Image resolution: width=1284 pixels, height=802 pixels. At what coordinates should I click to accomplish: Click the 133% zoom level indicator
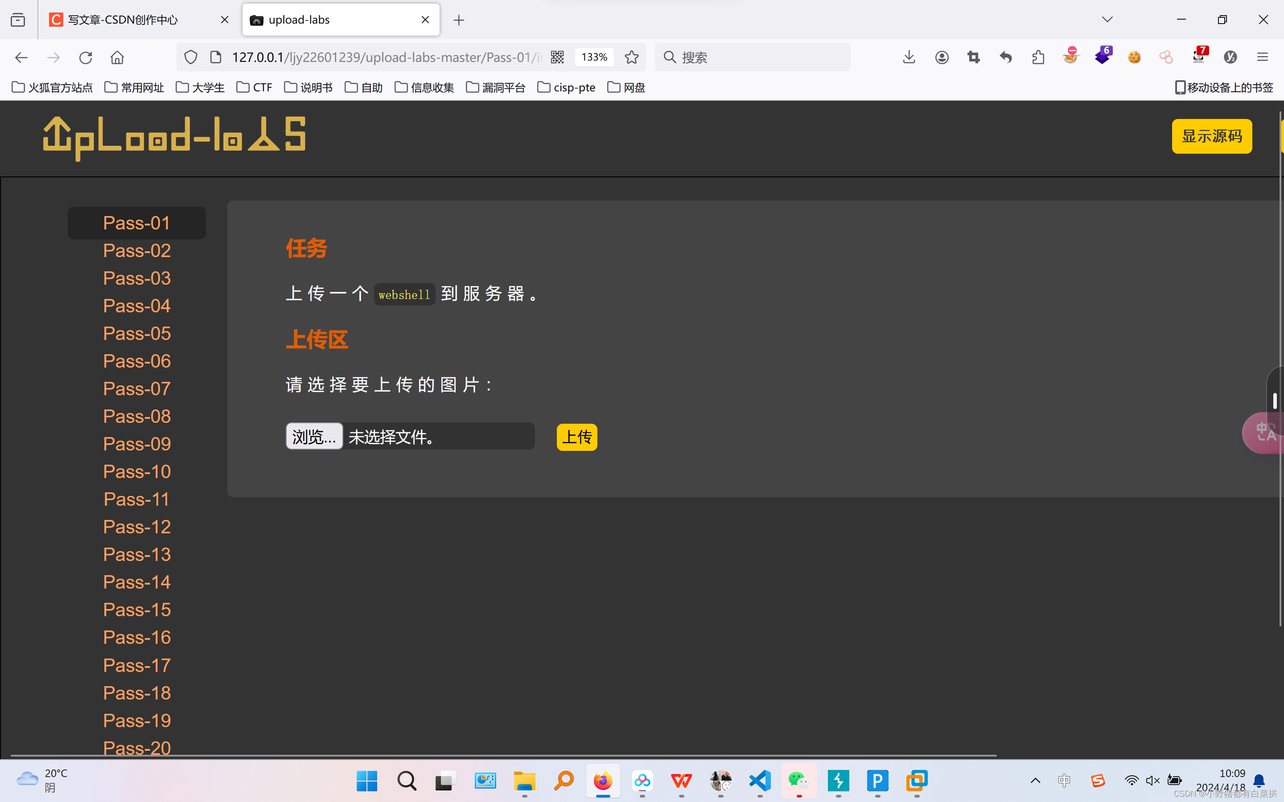point(594,57)
